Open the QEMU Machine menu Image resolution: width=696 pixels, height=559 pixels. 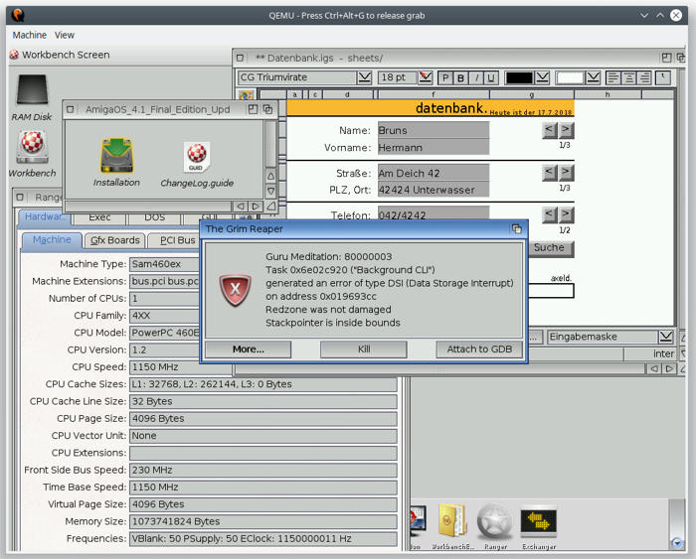point(29,35)
